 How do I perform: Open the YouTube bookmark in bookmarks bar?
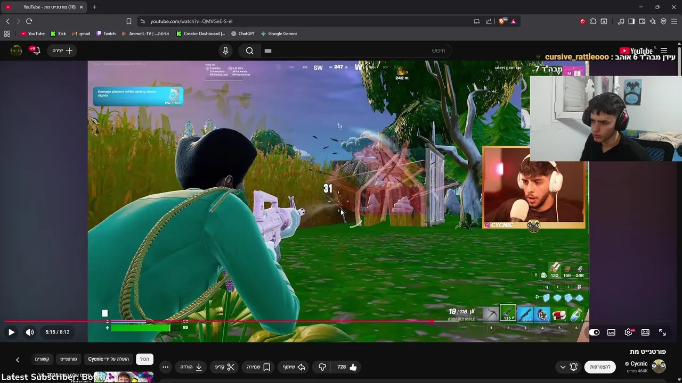[33, 34]
